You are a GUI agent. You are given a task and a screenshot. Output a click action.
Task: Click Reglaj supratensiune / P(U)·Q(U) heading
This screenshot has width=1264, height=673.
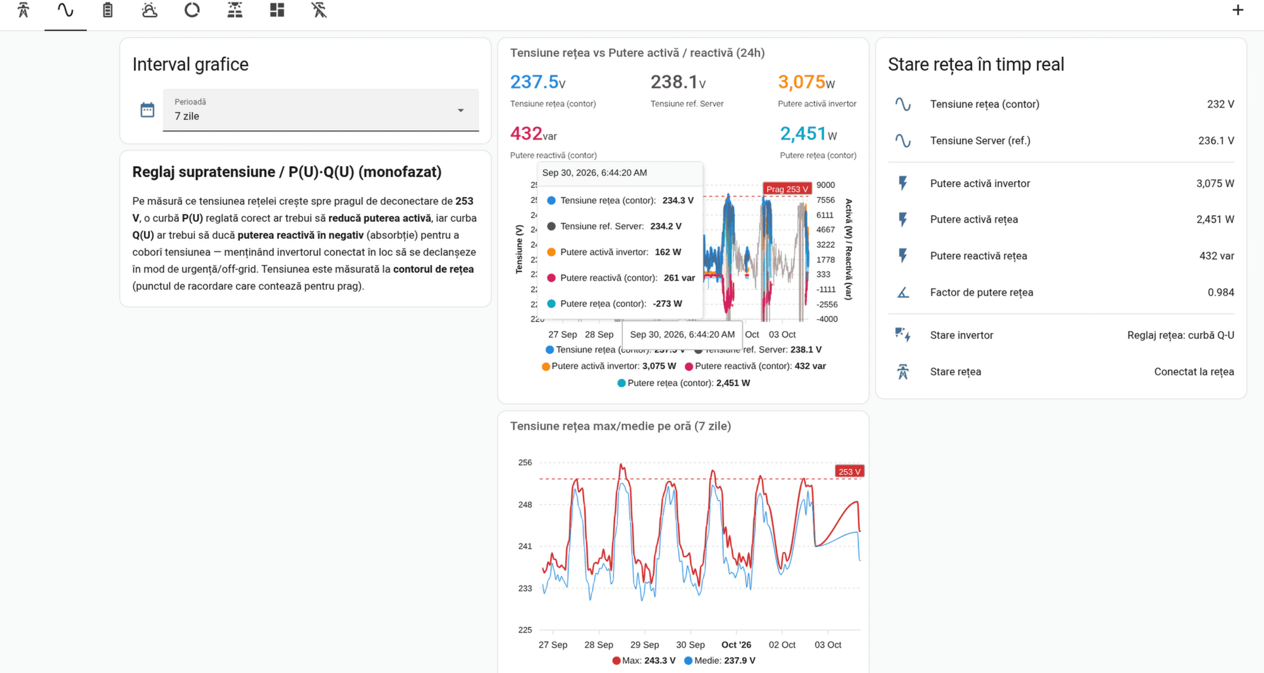pos(286,172)
